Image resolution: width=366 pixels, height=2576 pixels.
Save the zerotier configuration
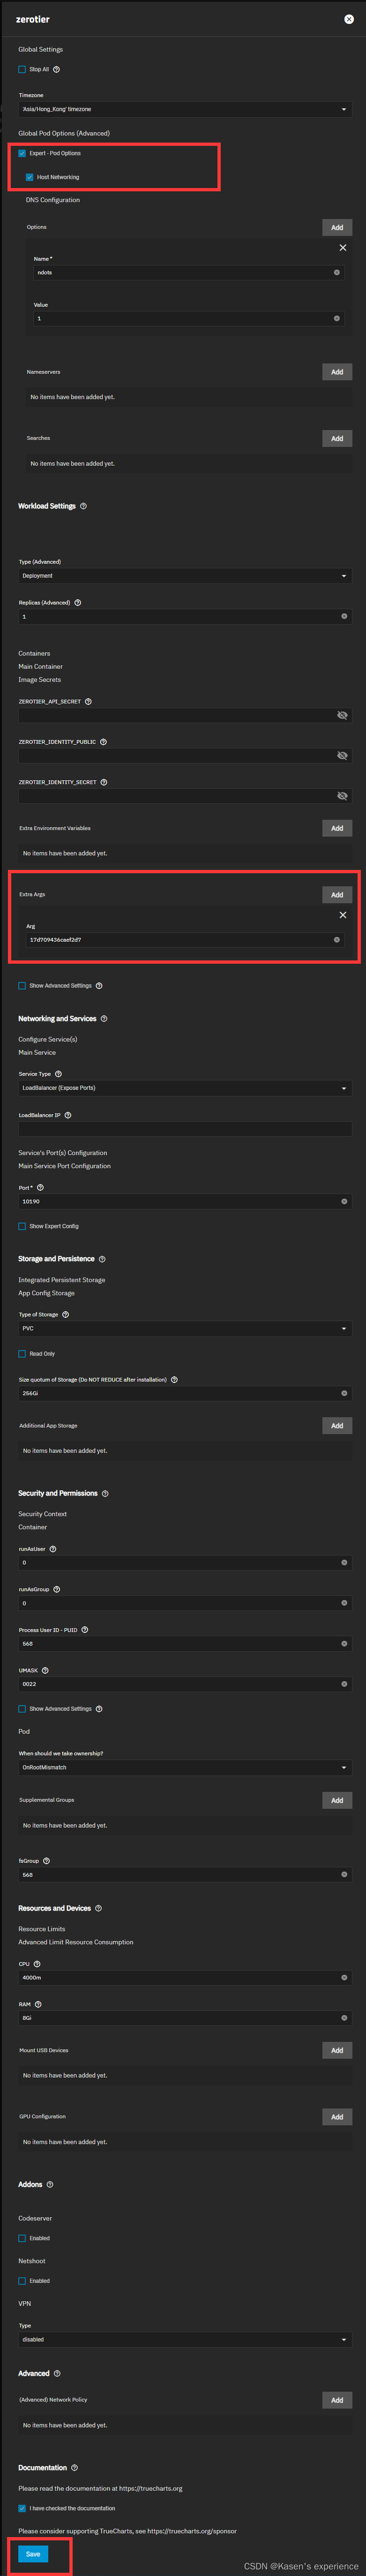tap(33, 2553)
